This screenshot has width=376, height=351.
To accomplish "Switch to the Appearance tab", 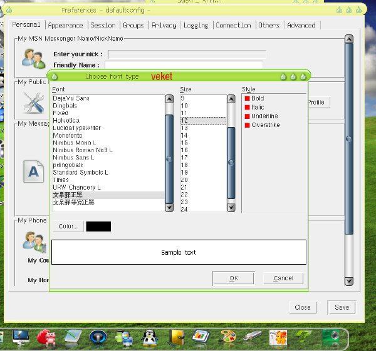I will coord(65,26).
